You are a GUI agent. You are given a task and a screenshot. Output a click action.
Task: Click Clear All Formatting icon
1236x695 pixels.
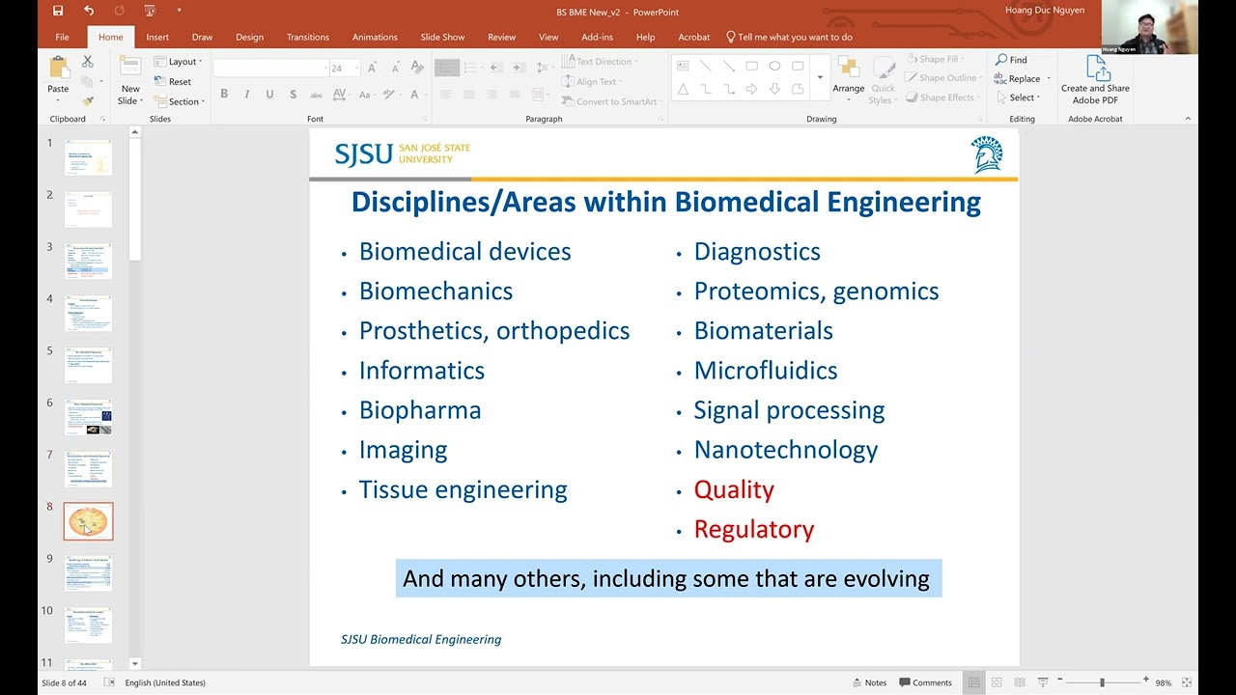pyautogui.click(x=416, y=68)
